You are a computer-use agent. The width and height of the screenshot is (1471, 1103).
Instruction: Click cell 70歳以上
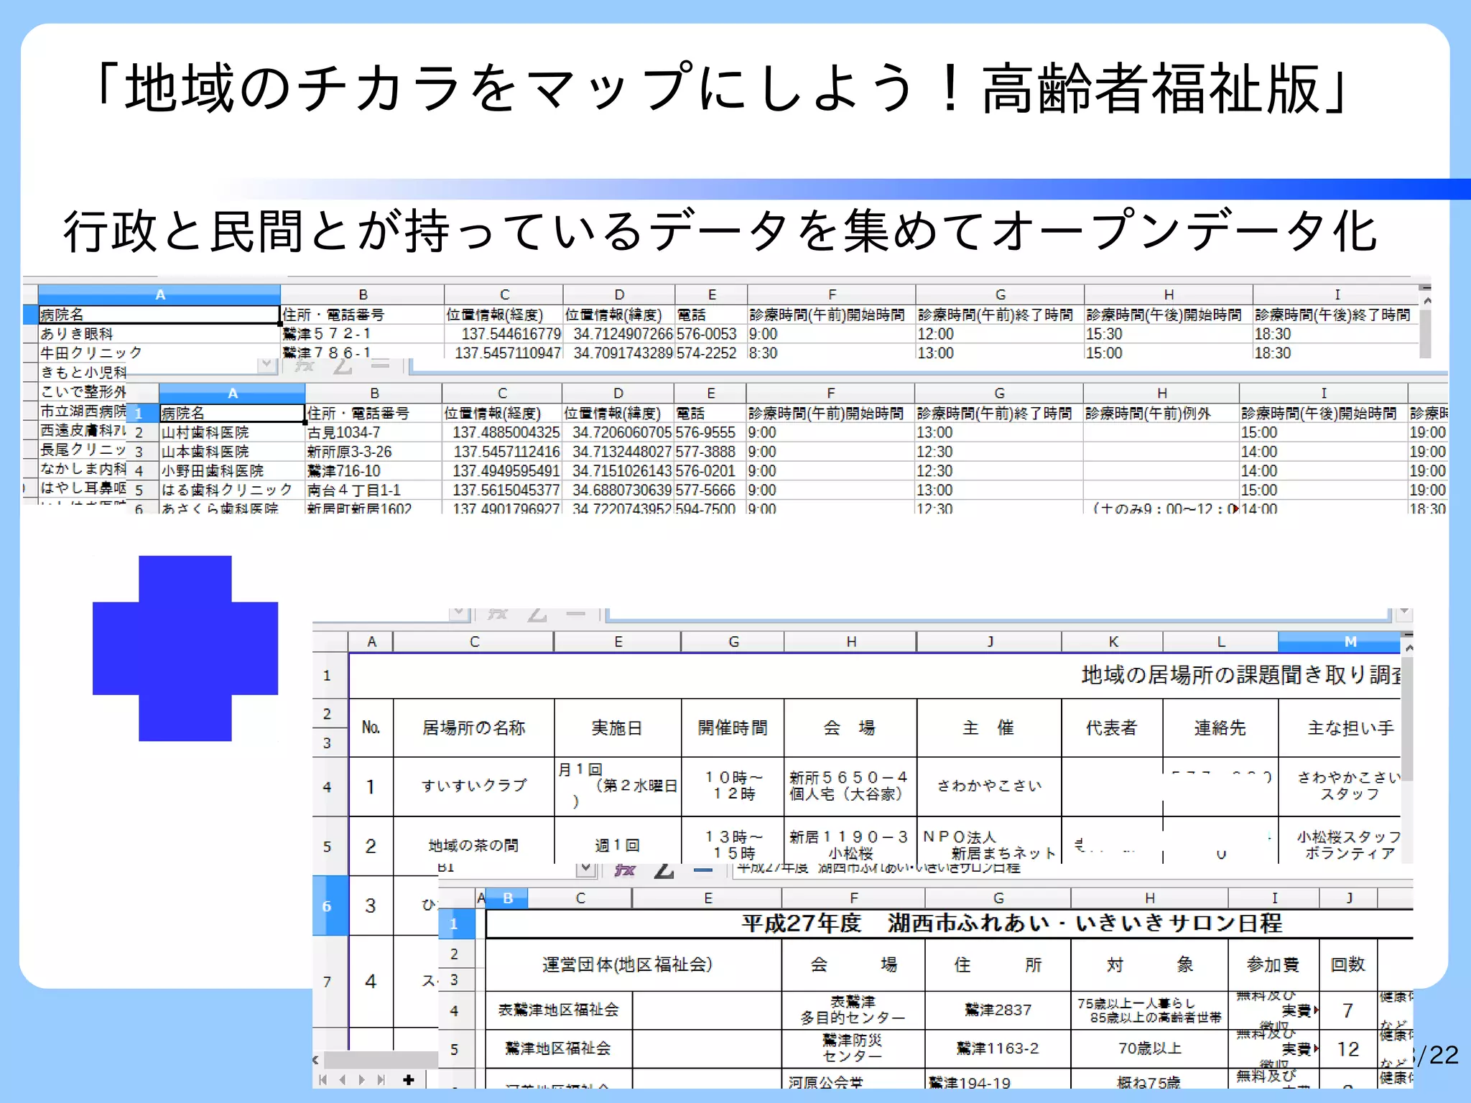1149,1048
